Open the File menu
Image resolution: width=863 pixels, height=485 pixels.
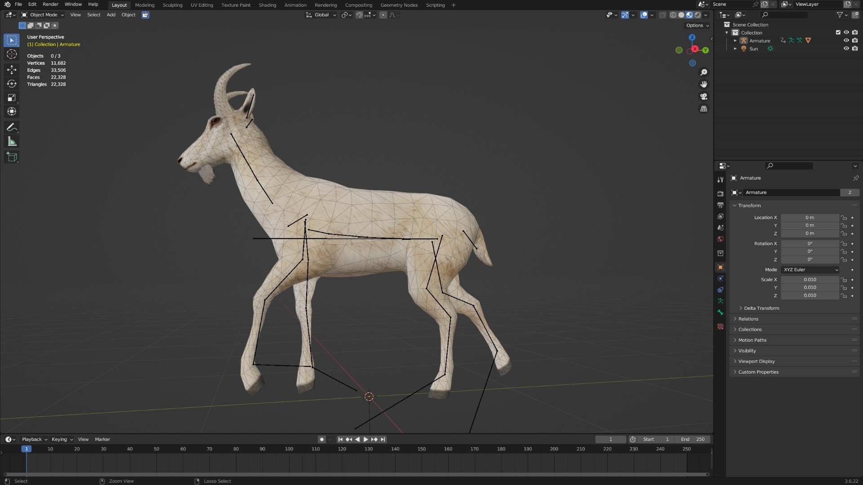18,4
